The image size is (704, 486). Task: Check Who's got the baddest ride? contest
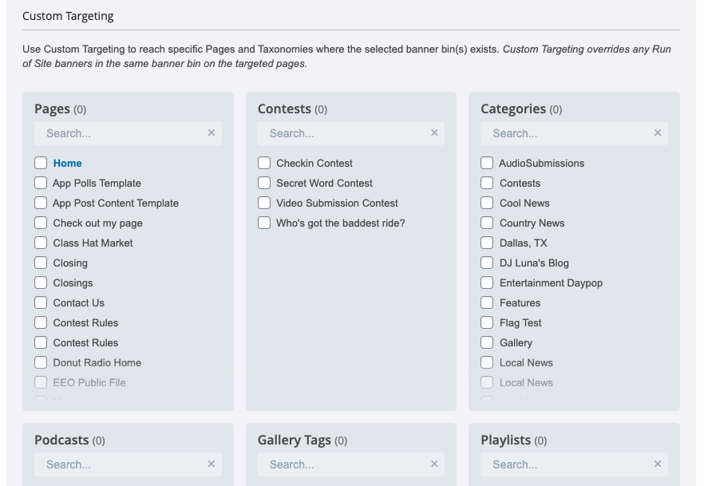click(264, 223)
